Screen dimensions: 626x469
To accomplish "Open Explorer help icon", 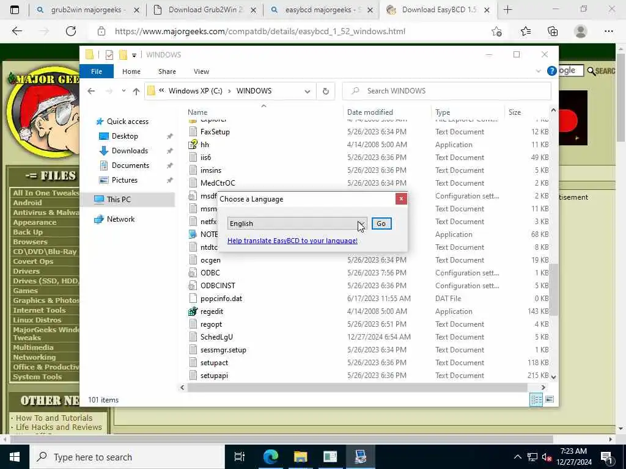I will pyautogui.click(x=551, y=71).
